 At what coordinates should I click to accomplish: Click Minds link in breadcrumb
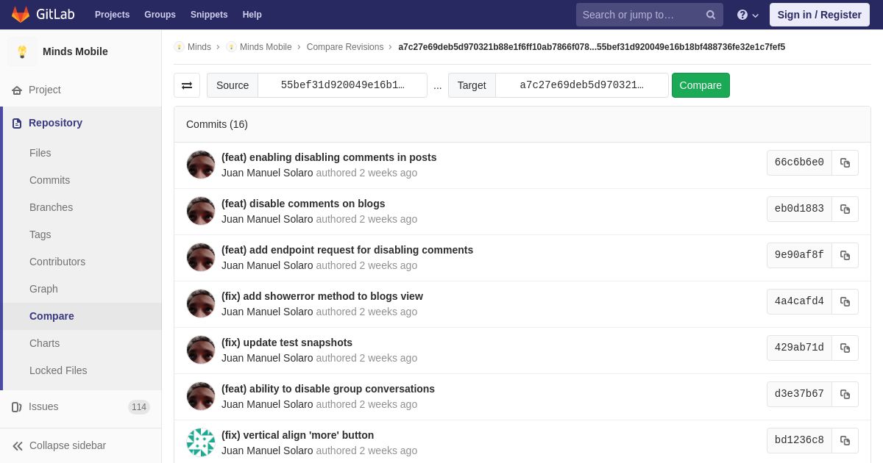coord(199,47)
